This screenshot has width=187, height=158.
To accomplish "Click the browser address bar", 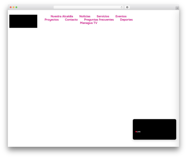I will click(89, 7).
